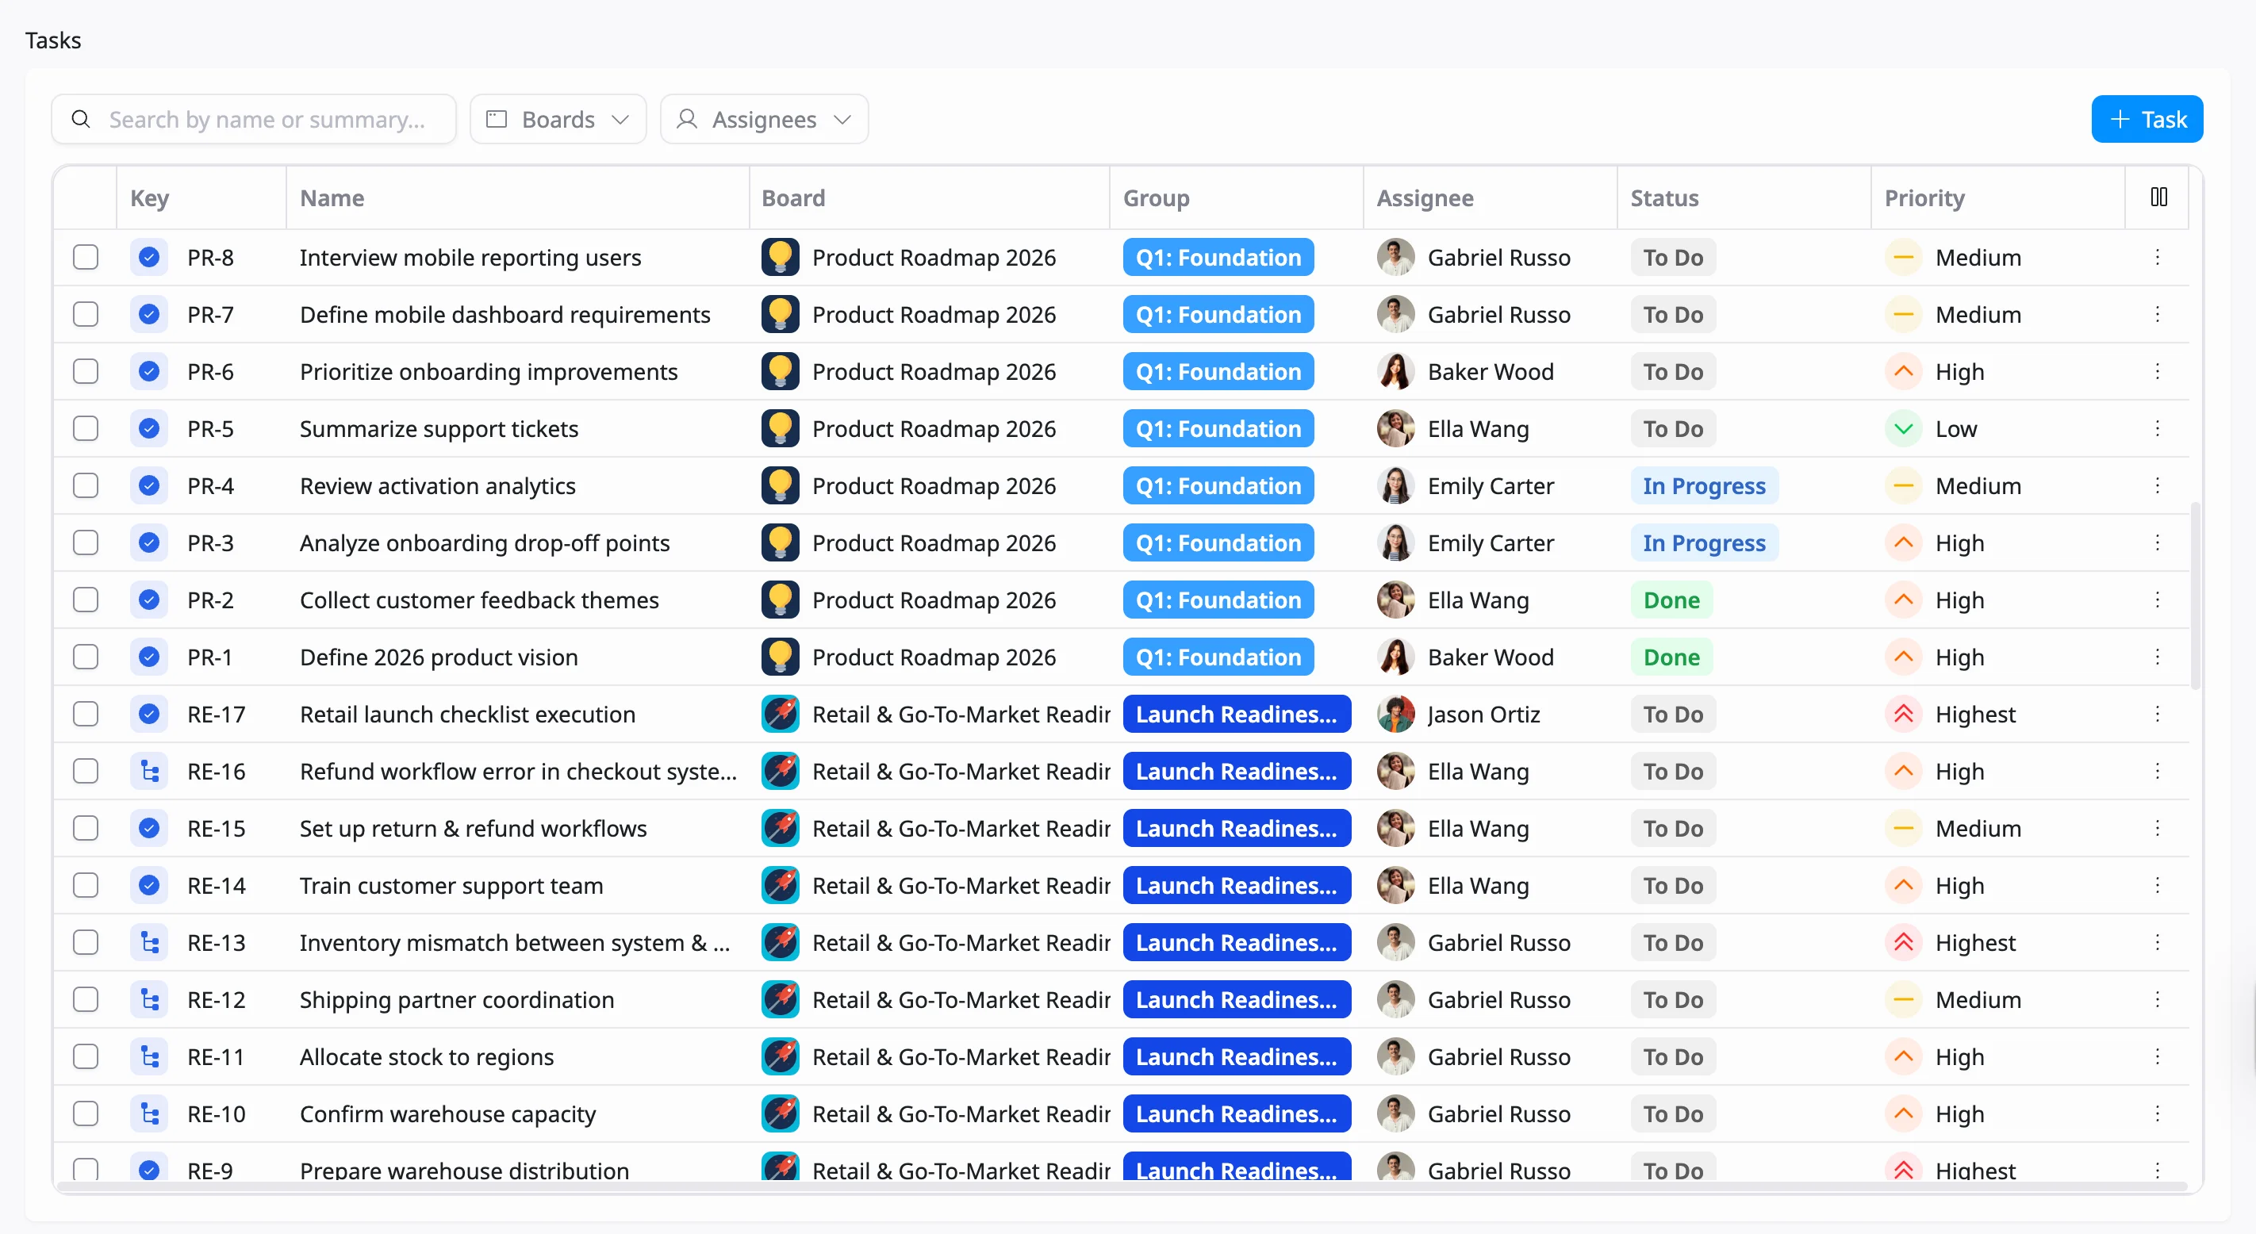
Task: Open task 'Interview mobile reporting users'
Action: pyautogui.click(x=470, y=258)
